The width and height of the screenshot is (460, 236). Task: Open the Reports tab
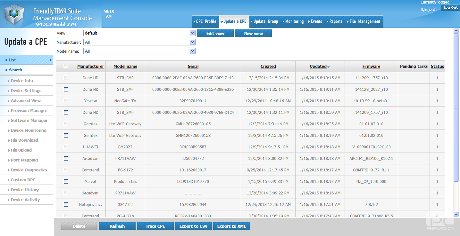click(336, 21)
